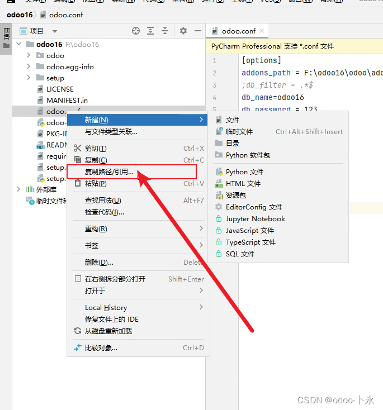Click the compare icon beside 比较对象
Image resolution: width=383 pixels, height=410 pixels.
(x=78, y=347)
